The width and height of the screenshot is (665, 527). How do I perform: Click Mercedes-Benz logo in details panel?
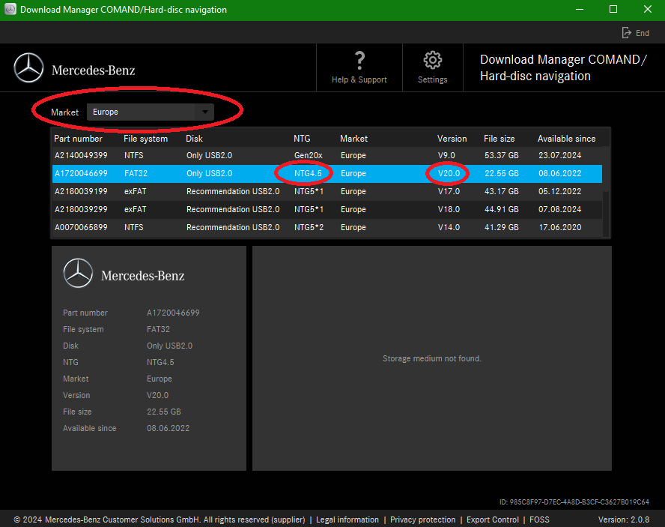79,274
